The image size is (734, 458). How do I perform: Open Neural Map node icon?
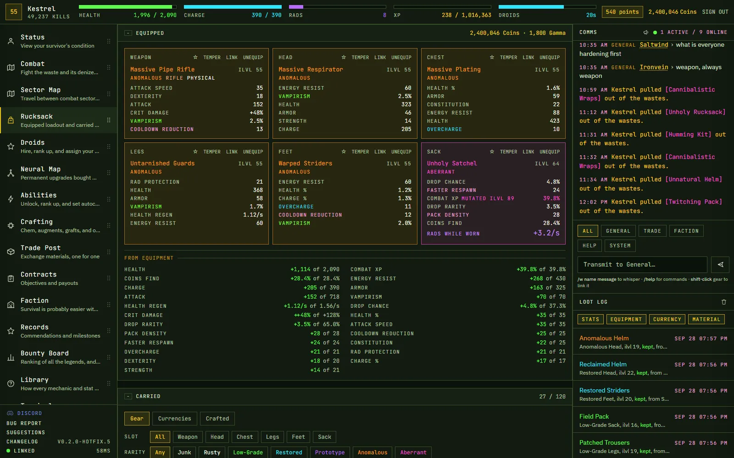[11, 173]
